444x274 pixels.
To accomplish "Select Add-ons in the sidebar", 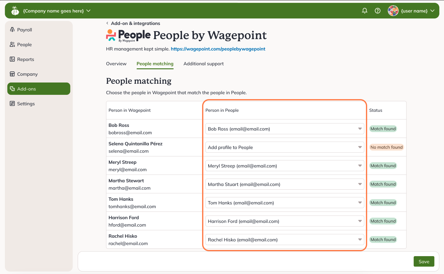I will (x=39, y=89).
